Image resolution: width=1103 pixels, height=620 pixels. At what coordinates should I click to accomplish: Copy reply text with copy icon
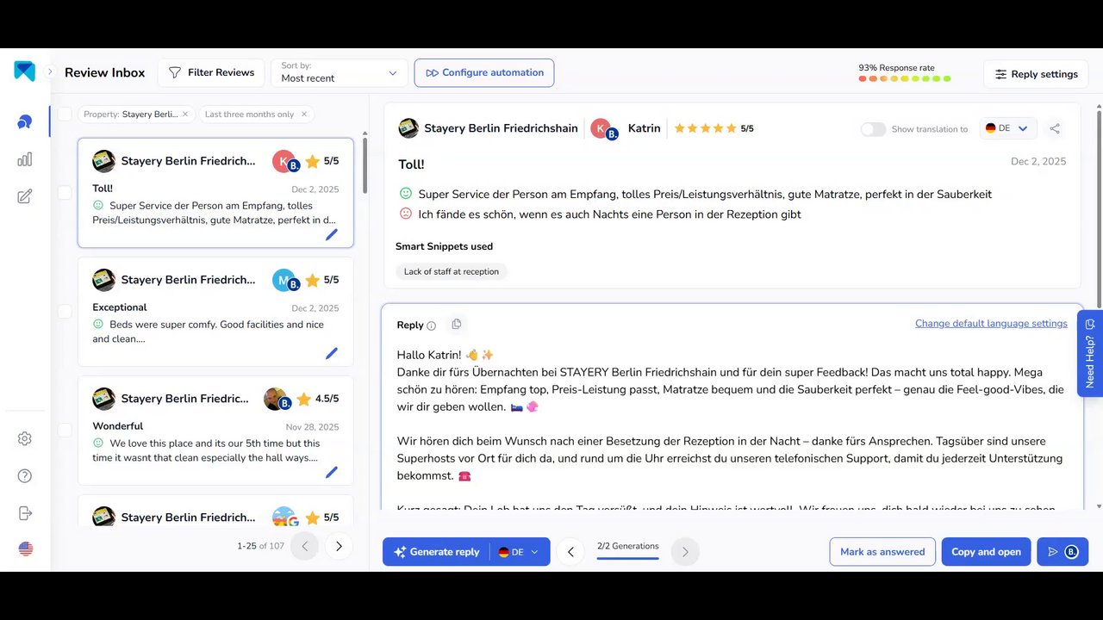click(457, 324)
